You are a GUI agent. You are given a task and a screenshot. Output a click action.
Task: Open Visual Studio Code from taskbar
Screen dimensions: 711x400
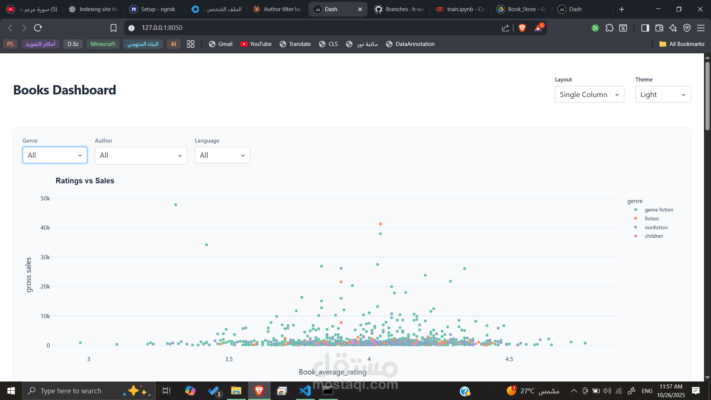(x=305, y=391)
